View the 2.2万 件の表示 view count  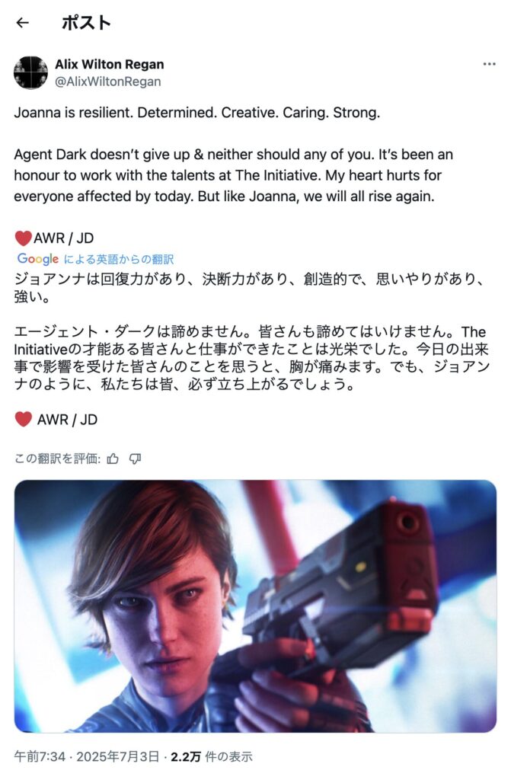pos(212,756)
